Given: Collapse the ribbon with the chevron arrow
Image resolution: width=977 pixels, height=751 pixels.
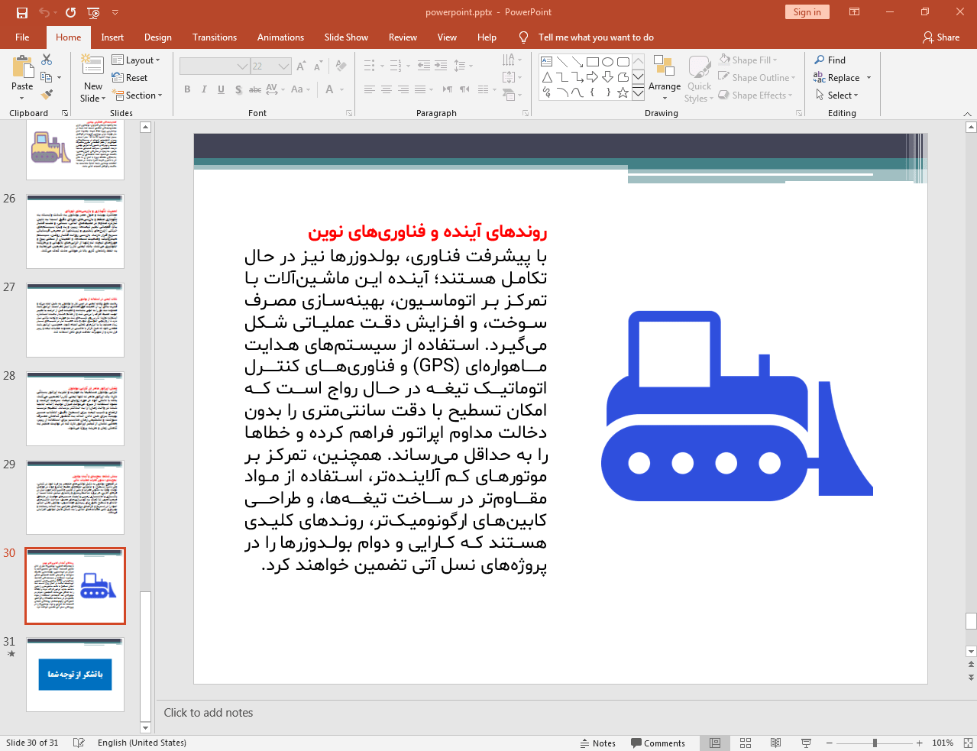Looking at the screenshot, I should coord(967,114).
